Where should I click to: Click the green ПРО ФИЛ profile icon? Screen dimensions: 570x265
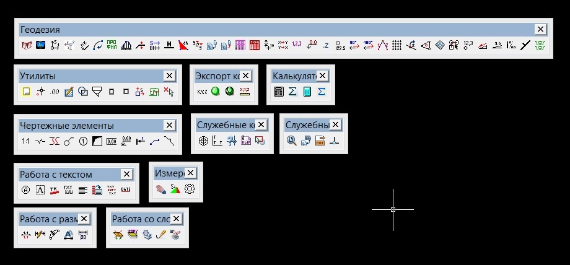pyautogui.click(x=112, y=45)
